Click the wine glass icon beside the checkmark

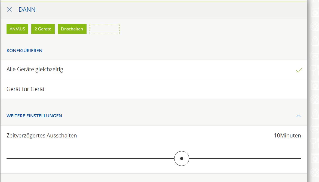[x=315, y=69]
